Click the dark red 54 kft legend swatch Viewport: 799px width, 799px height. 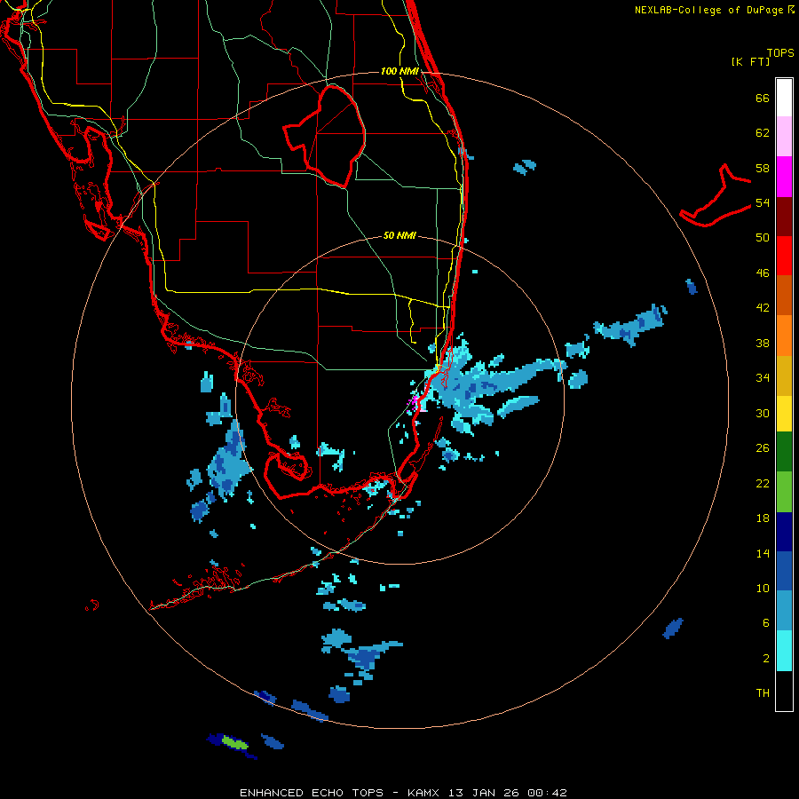[x=784, y=216]
